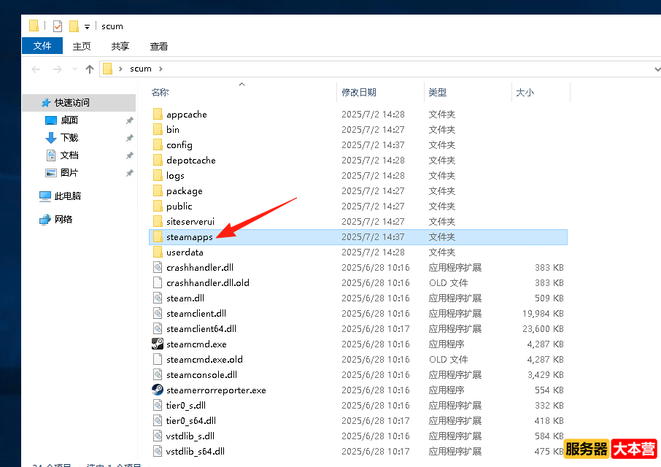Select 网络 in the navigation pane
This screenshot has height=467, width=661.
coord(63,219)
